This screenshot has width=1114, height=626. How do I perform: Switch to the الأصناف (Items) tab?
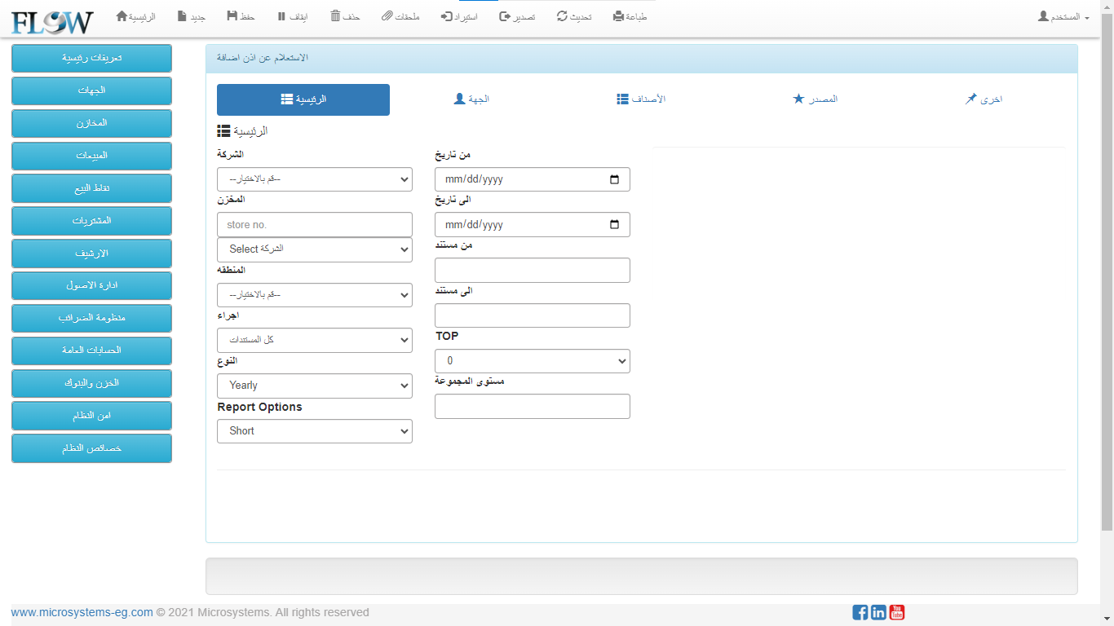point(641,99)
